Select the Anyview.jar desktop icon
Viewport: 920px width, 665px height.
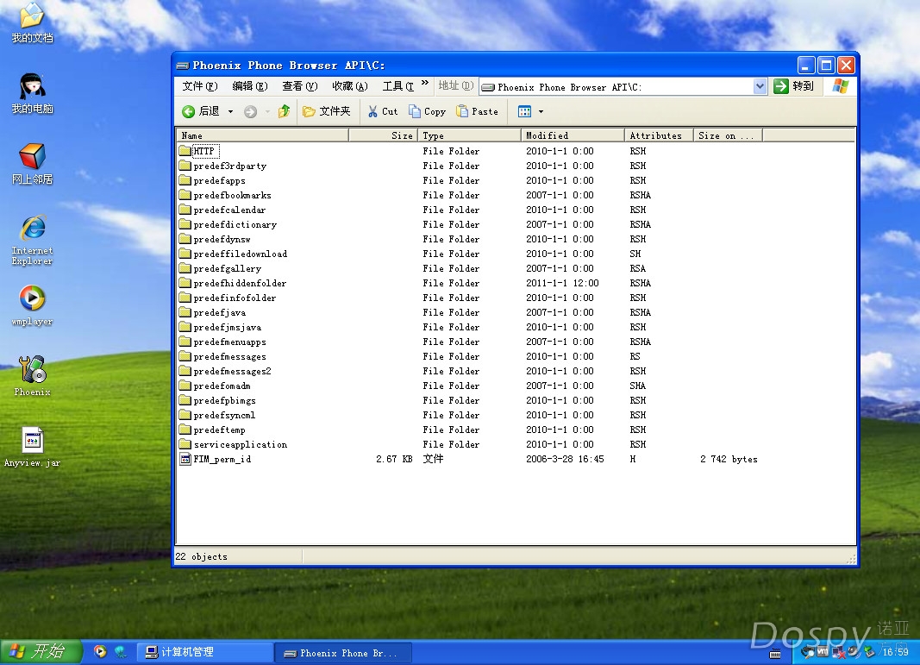[x=32, y=448]
